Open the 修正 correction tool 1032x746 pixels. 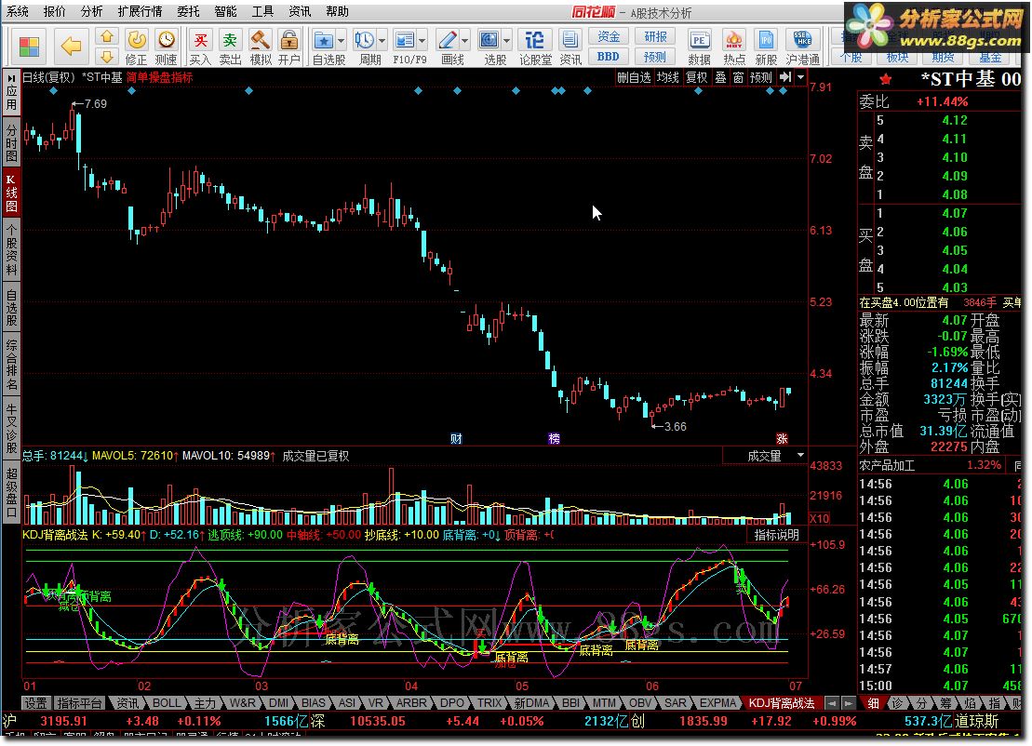click(136, 47)
